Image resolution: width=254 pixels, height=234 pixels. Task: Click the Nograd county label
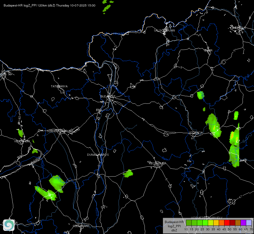(119, 34)
